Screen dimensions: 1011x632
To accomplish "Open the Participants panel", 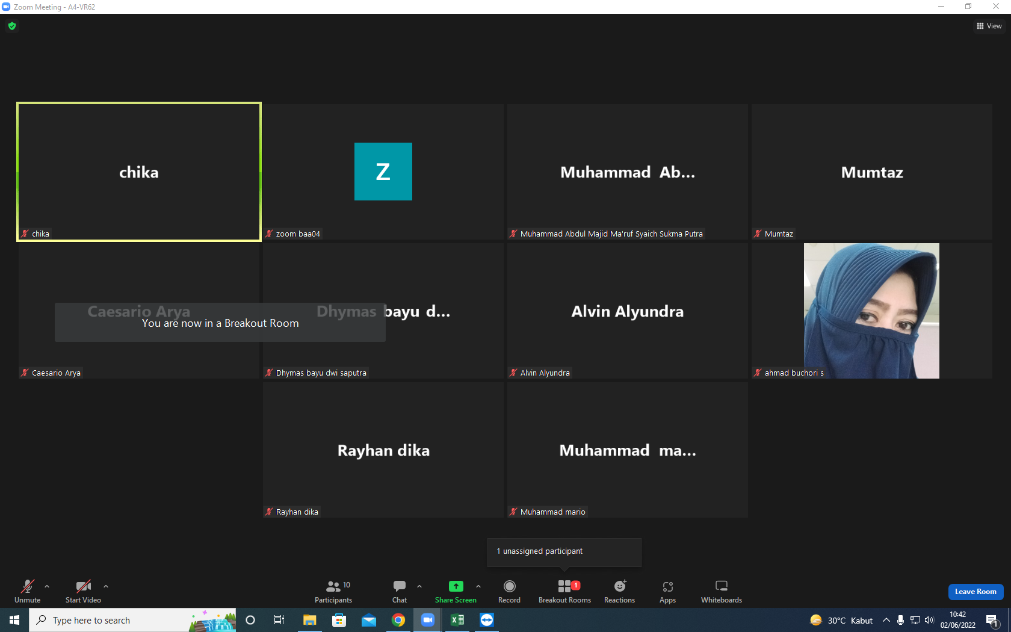I will click(333, 591).
